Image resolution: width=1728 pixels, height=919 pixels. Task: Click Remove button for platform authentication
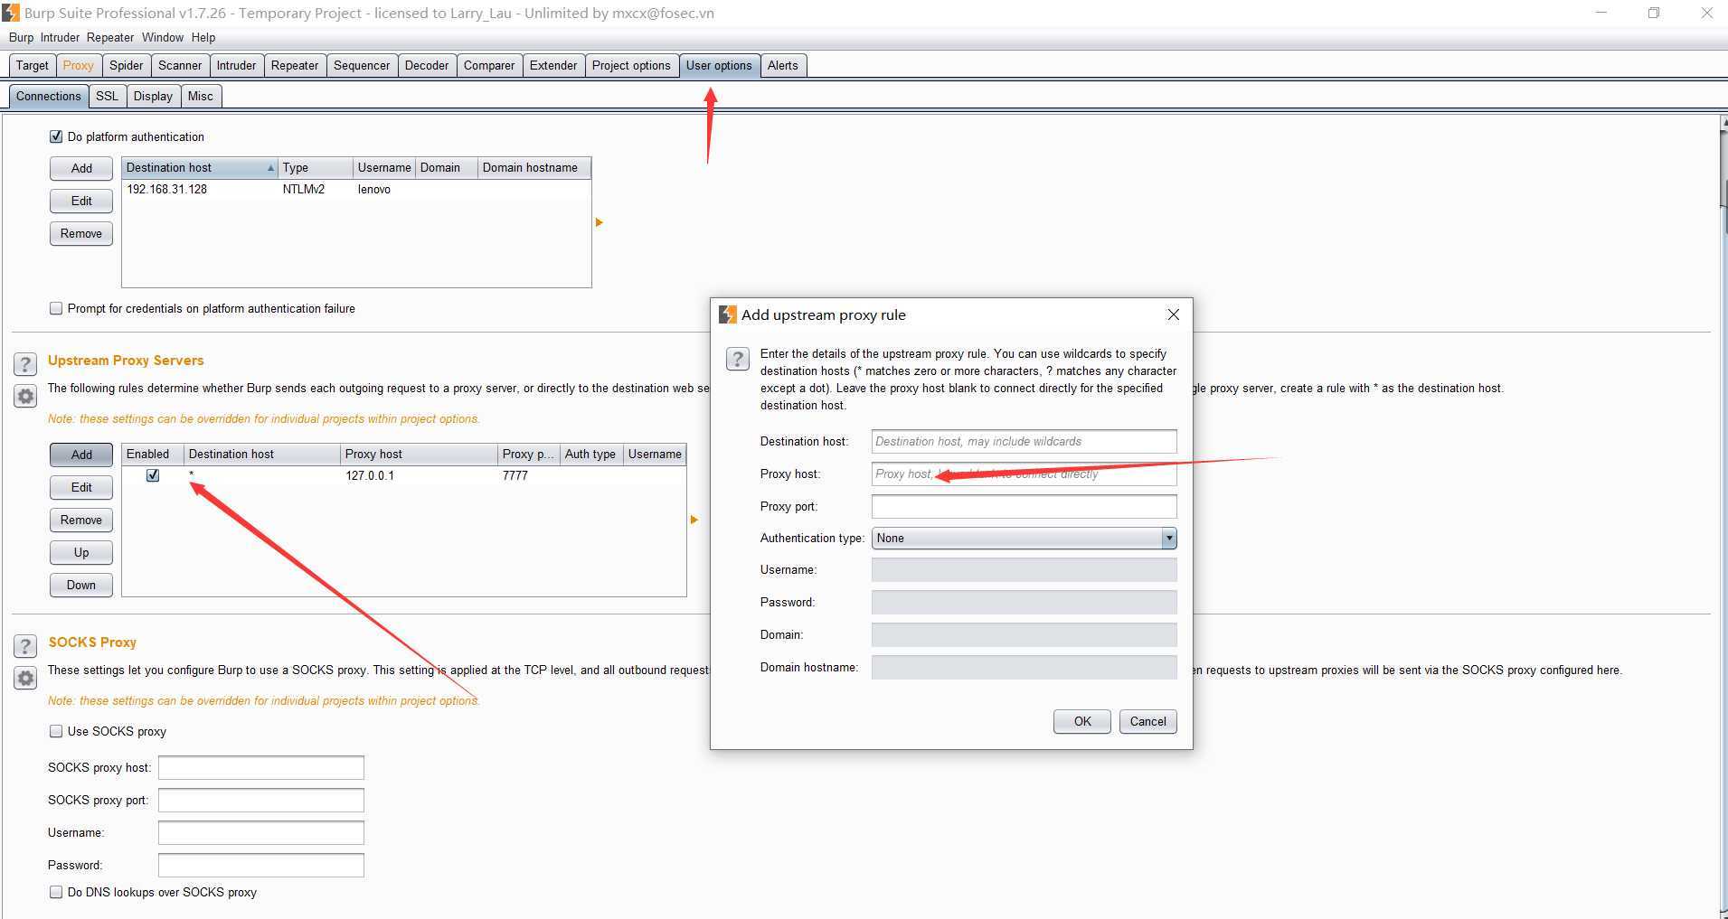click(81, 233)
